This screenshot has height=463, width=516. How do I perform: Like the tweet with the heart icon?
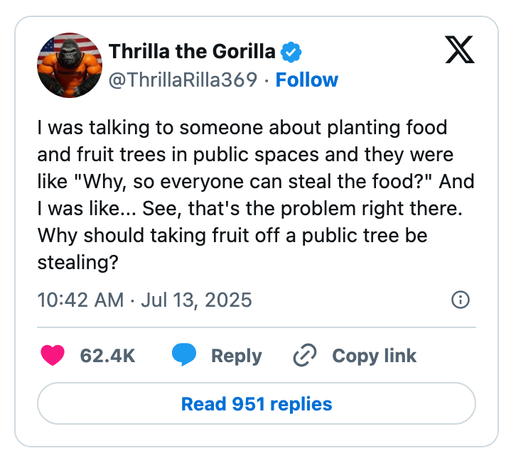click(53, 355)
